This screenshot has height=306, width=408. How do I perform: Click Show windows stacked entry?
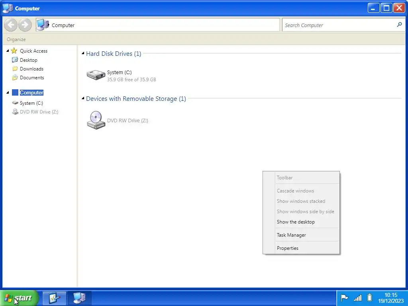click(301, 201)
